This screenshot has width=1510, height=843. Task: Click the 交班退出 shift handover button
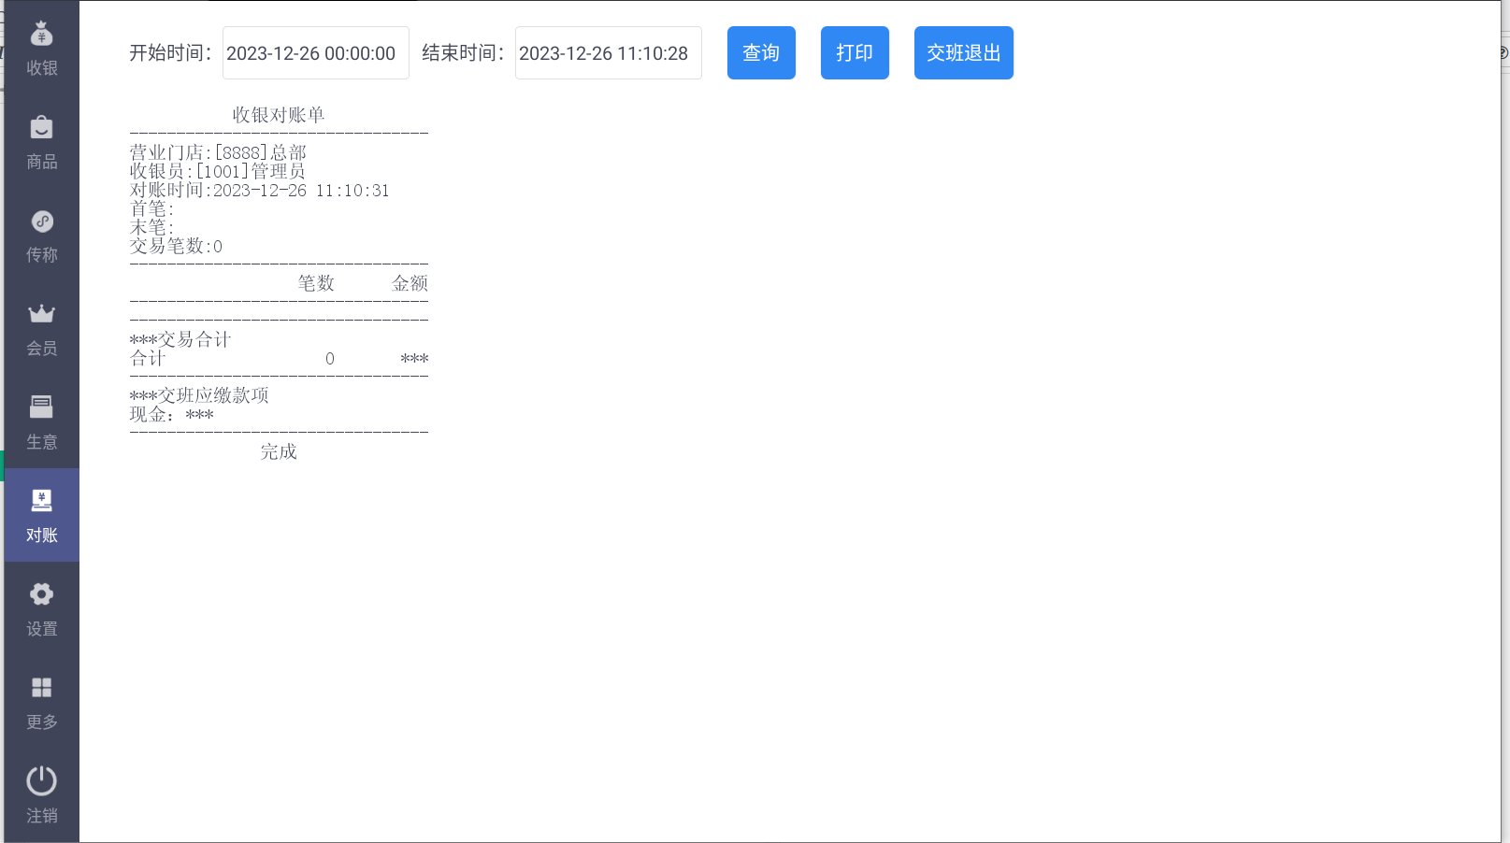[964, 53]
